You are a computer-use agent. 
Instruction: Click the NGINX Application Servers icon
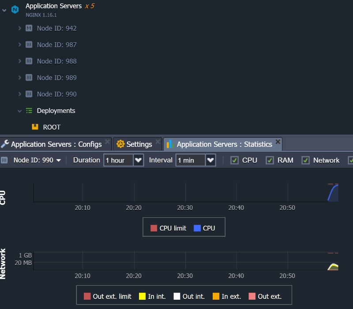(15, 9)
